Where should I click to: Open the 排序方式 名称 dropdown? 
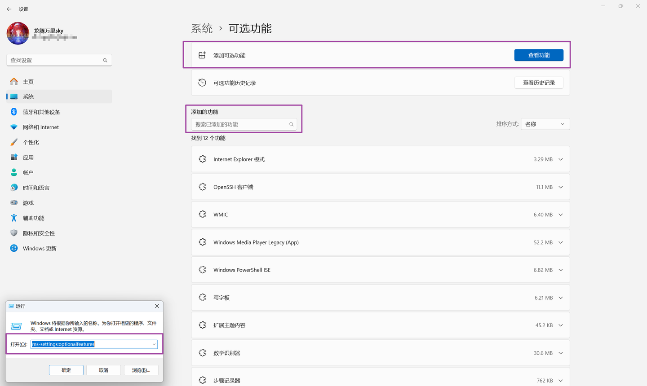[545, 124]
